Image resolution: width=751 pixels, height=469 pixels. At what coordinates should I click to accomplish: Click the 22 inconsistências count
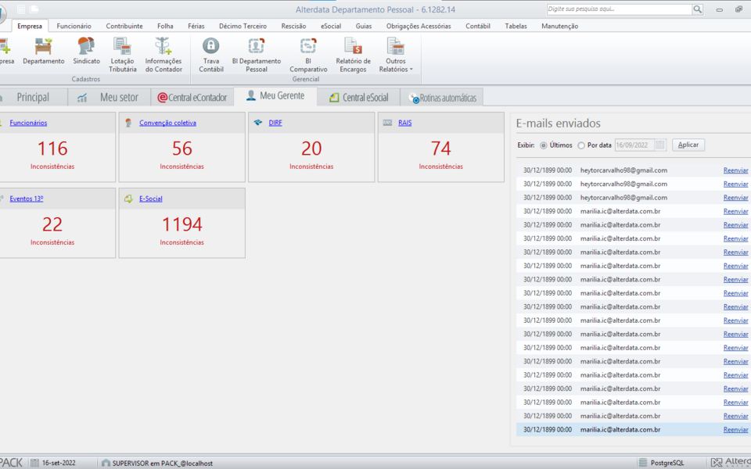(x=52, y=224)
